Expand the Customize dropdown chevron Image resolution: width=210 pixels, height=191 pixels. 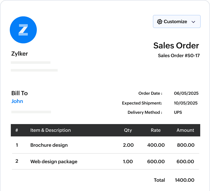(193, 22)
